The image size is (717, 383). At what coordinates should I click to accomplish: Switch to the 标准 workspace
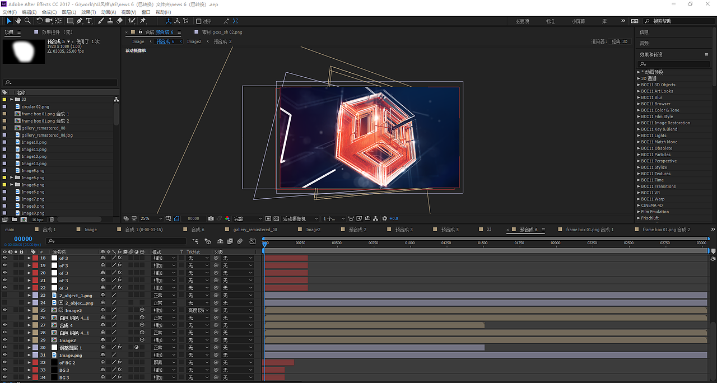[551, 21]
